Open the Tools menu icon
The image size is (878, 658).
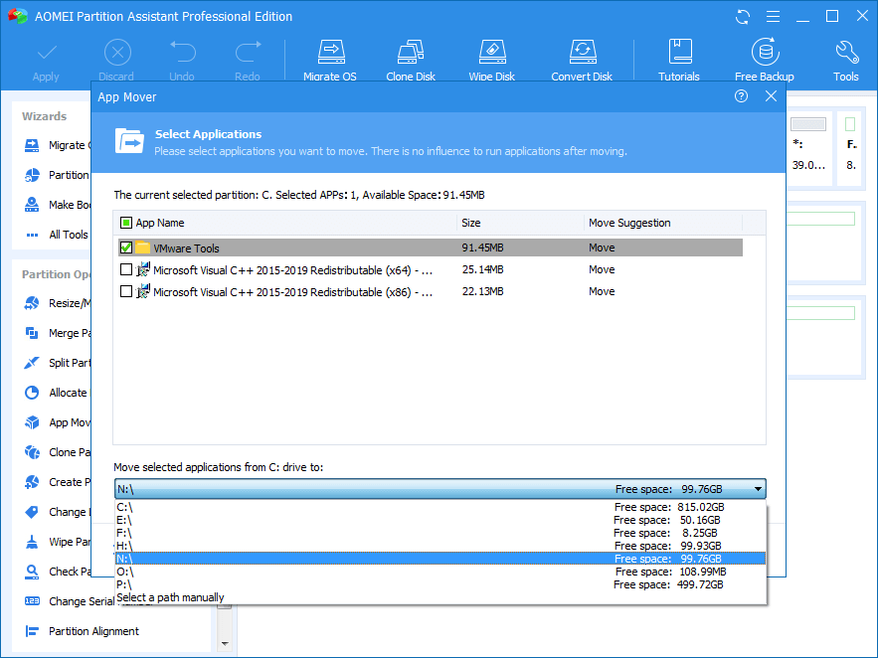[845, 58]
